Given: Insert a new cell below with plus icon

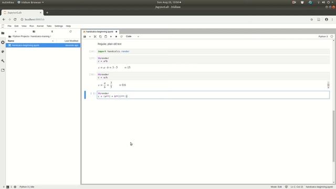Looking at the screenshot, I should pos(90,37).
